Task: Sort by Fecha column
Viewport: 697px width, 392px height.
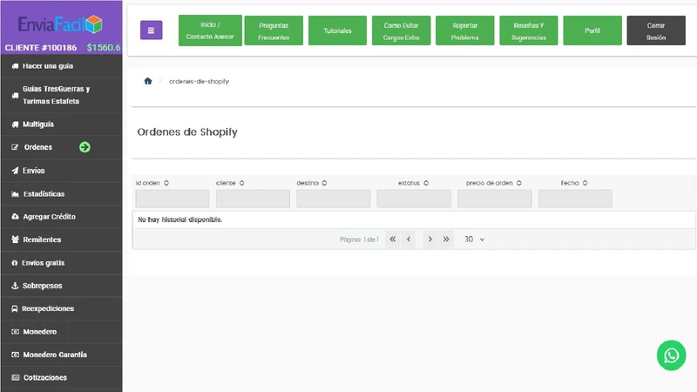Action: (585, 183)
